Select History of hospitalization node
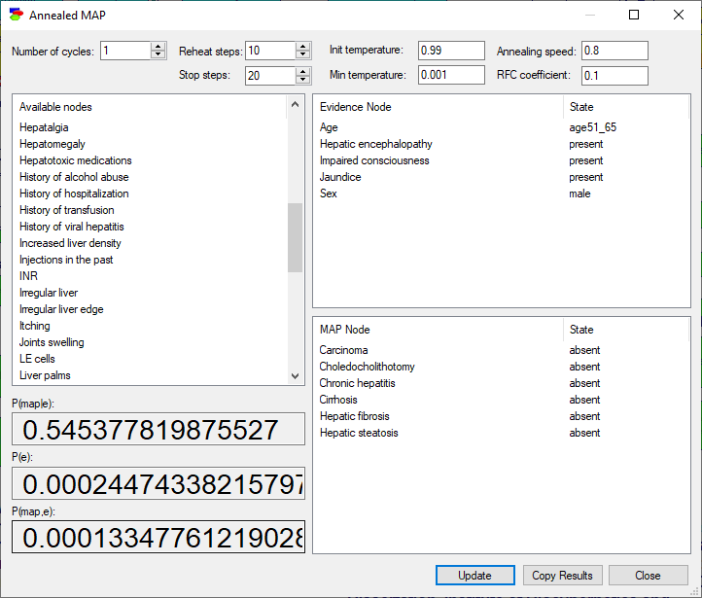The width and height of the screenshot is (702, 598). click(74, 193)
